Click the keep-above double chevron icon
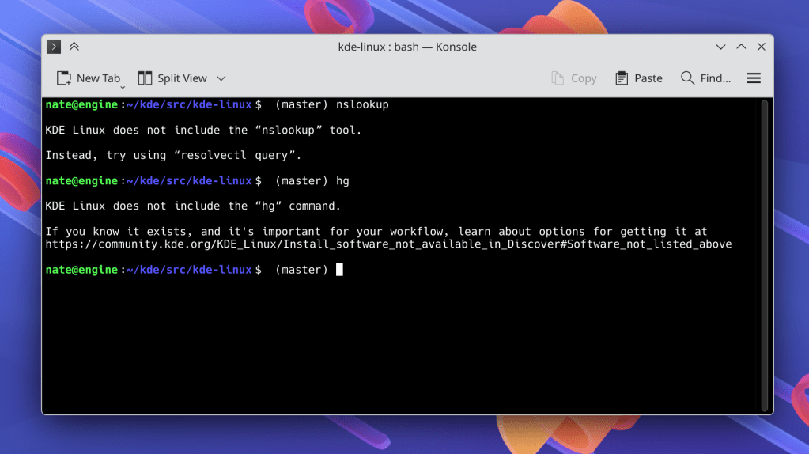 point(74,47)
